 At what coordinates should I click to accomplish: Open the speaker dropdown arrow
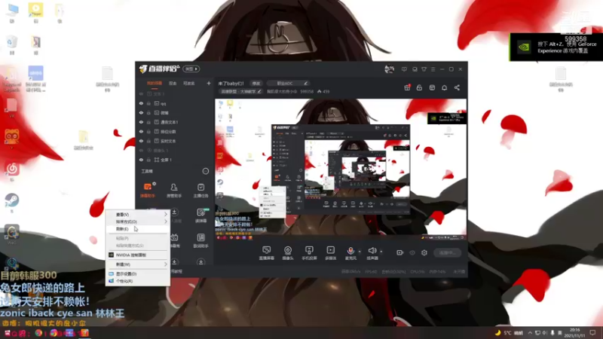click(381, 252)
